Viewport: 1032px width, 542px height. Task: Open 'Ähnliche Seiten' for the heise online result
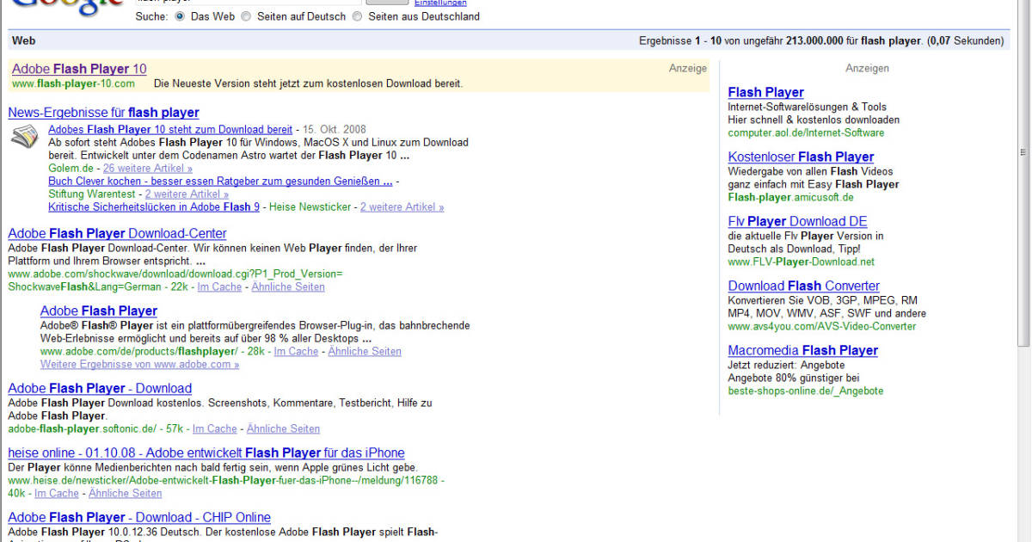(x=125, y=493)
